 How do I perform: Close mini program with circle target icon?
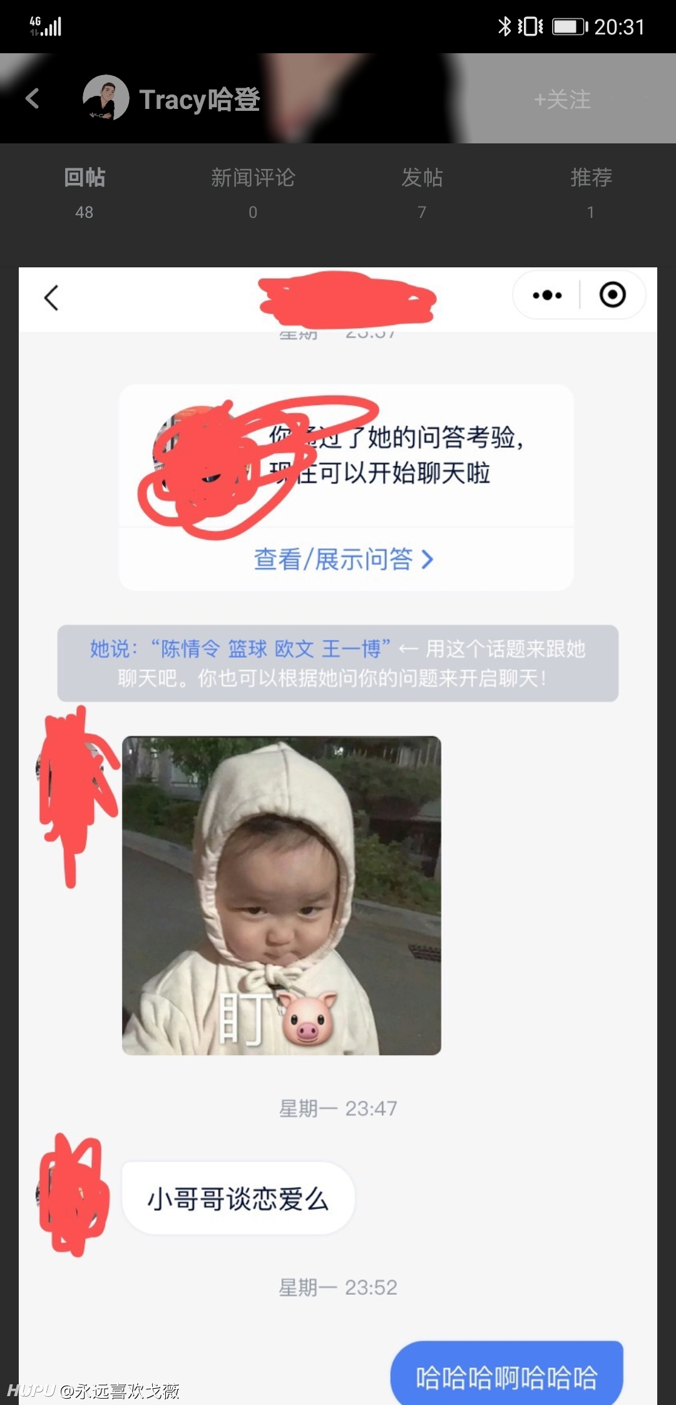pyautogui.click(x=612, y=294)
